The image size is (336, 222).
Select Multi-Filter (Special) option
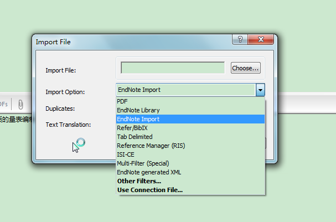190,163
